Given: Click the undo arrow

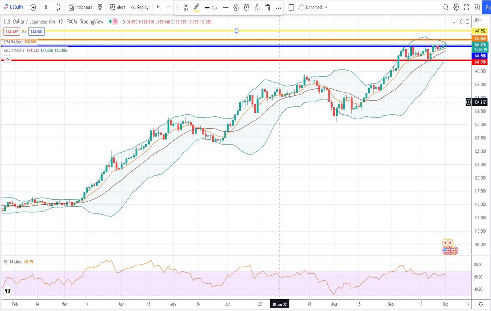Looking at the screenshot, I should click(159, 7).
